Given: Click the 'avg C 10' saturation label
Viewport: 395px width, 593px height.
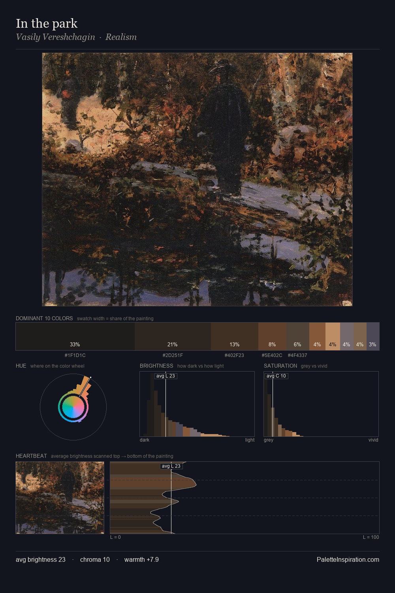Looking at the screenshot, I should point(276,376).
